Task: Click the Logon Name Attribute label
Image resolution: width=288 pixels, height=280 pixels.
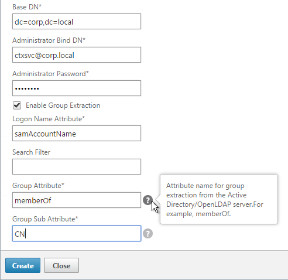Action: click(x=49, y=119)
